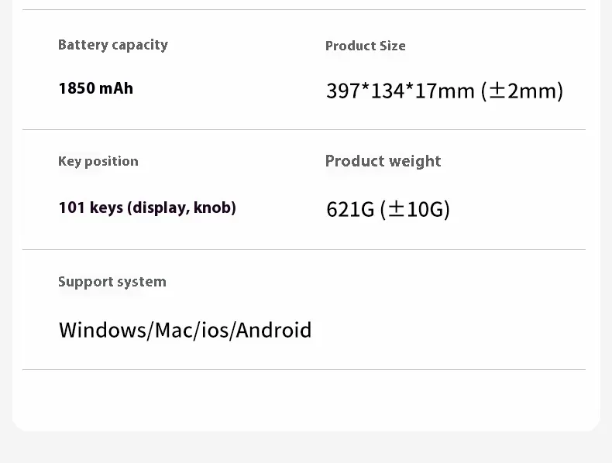Click the "(±2mm)" size tolerance text
Viewport: 612px width, 463px height.
point(522,91)
